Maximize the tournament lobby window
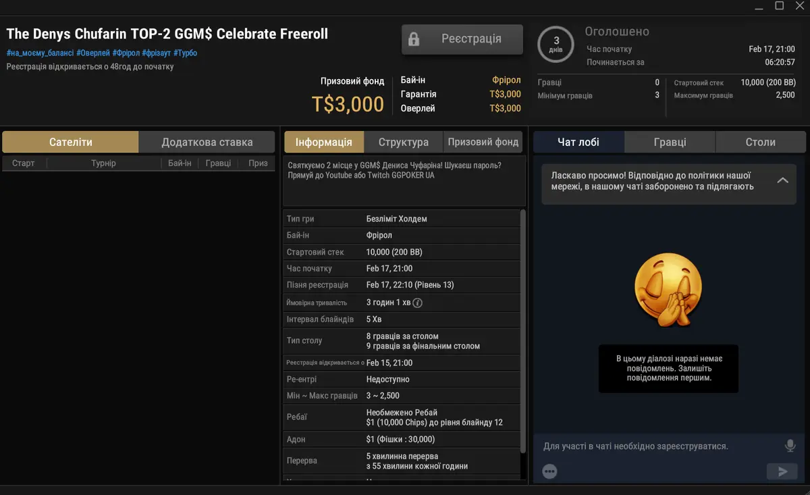The height and width of the screenshot is (495, 810). 779,6
